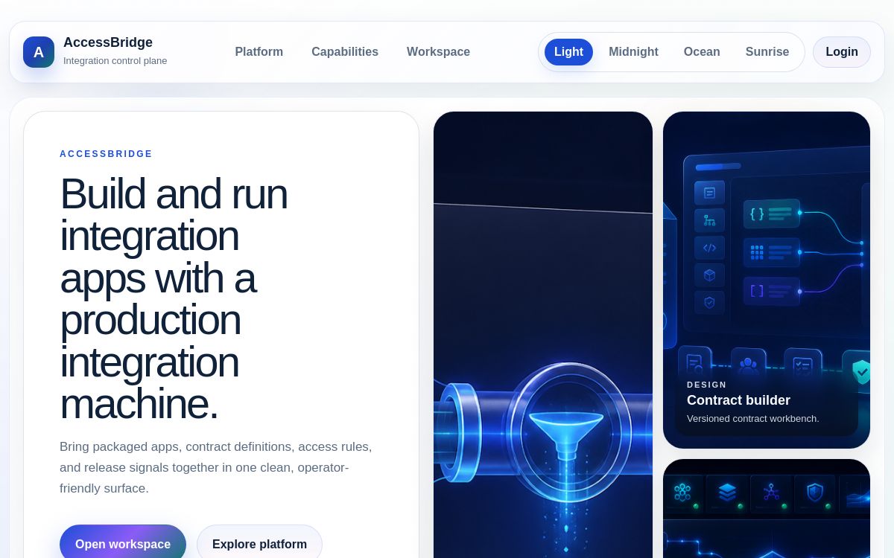This screenshot has height=558, width=894.
Task: Click the AccessBridge brand name text
Action: pyautogui.click(x=108, y=42)
